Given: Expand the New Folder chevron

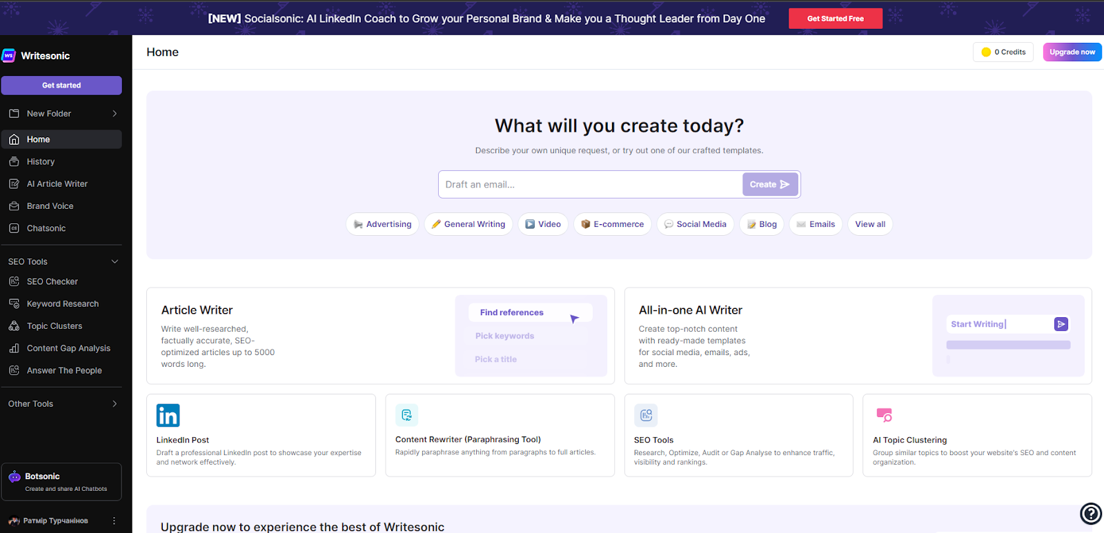Looking at the screenshot, I should point(115,114).
